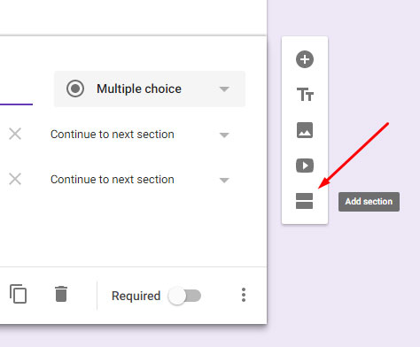This screenshot has width=420, height=347.
Task: Expand the second Continue to next section dropdown
Action: [140, 180]
